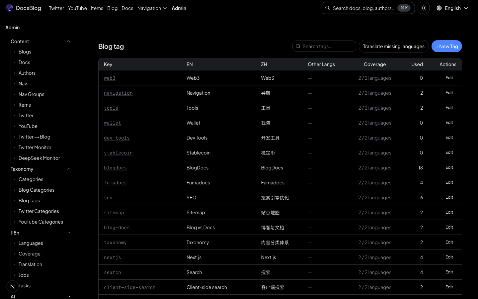Open the English language selector
478x299 pixels.
click(x=452, y=8)
